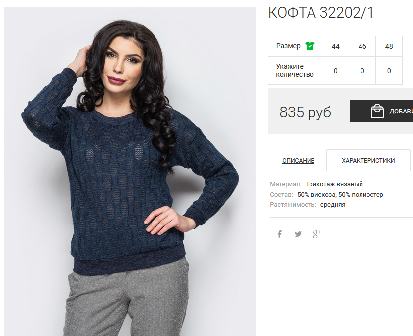Open the sweater product photo
This screenshot has height=336, width=413.
pos(130,171)
